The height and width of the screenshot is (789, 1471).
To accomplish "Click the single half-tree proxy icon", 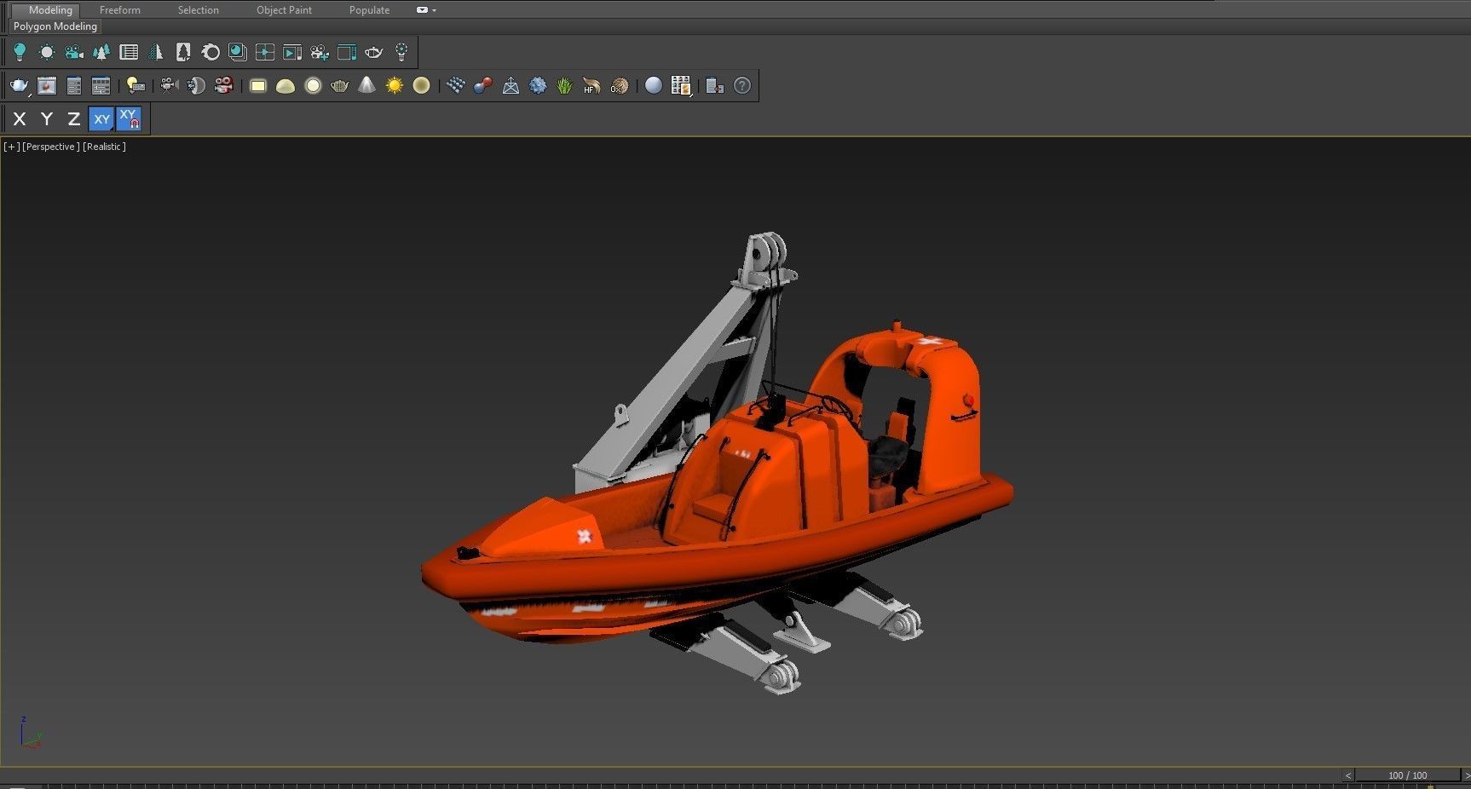I will point(156,52).
